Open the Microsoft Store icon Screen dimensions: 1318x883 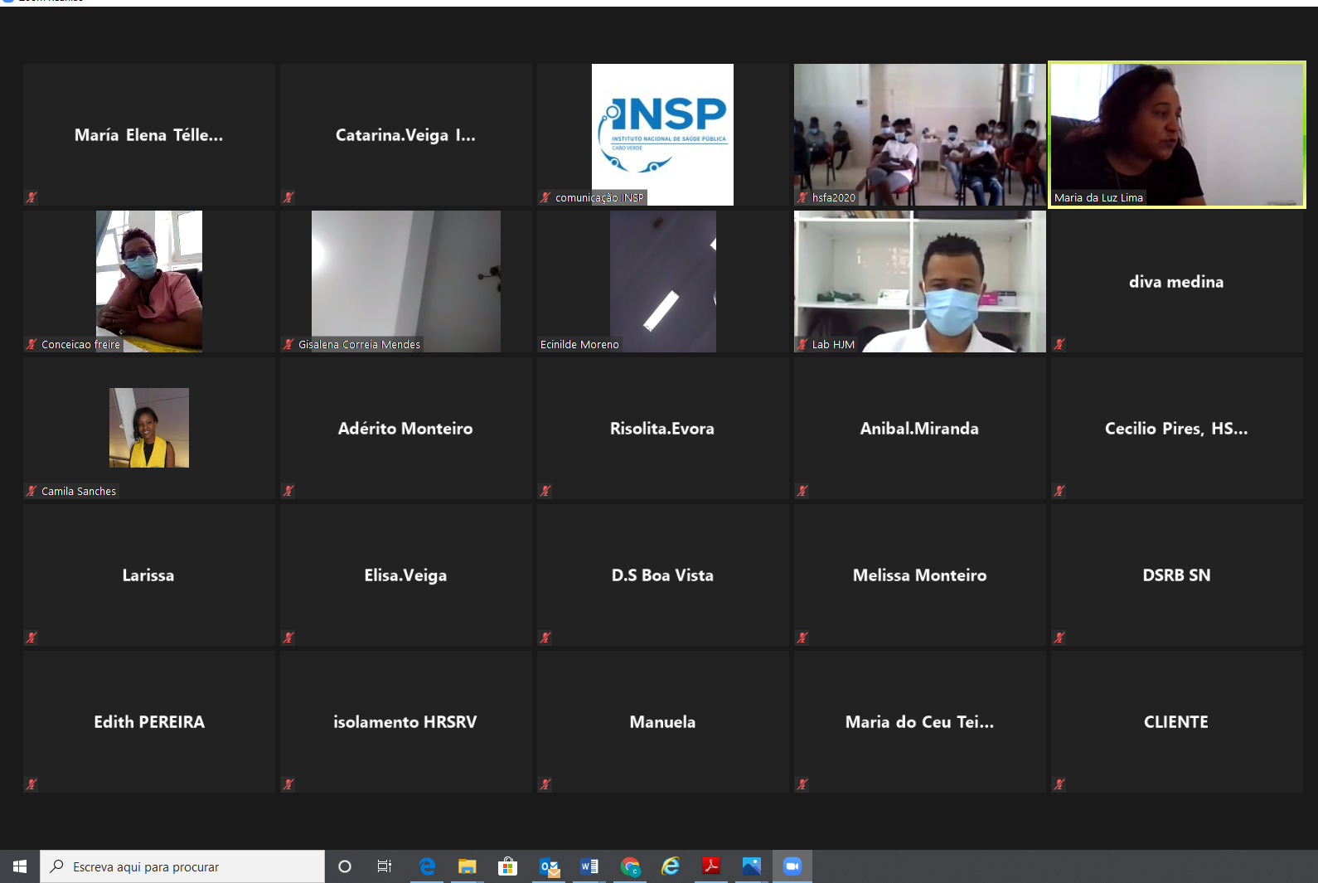point(507,866)
